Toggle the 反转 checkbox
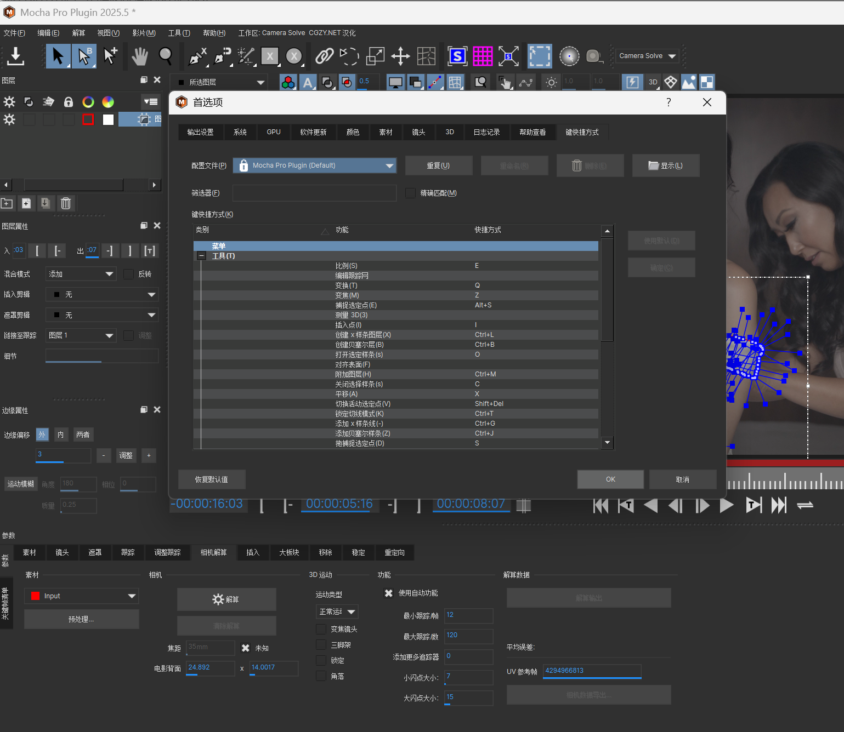The width and height of the screenshot is (844, 732). pos(129,274)
